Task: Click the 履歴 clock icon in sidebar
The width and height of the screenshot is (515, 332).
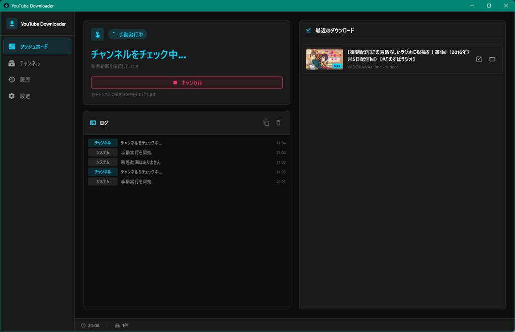Action: (11, 79)
